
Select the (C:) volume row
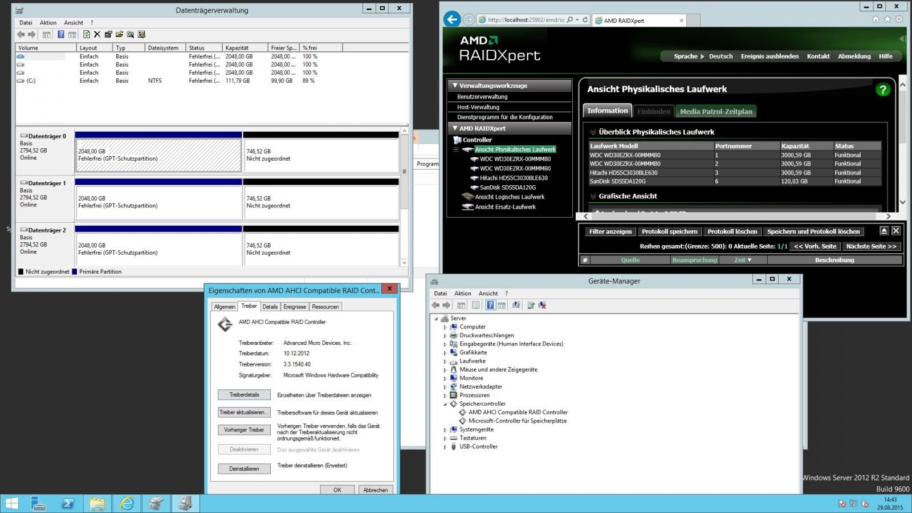tap(211, 81)
